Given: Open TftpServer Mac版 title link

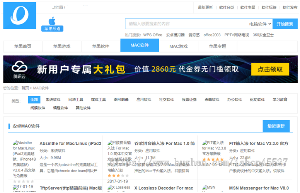Looking at the screenshot, I should click(71, 188).
